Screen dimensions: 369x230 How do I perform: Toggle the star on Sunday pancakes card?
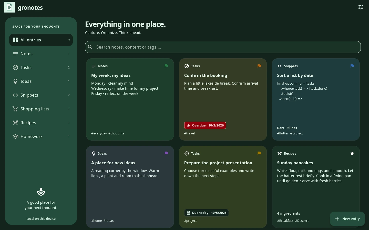(352, 154)
